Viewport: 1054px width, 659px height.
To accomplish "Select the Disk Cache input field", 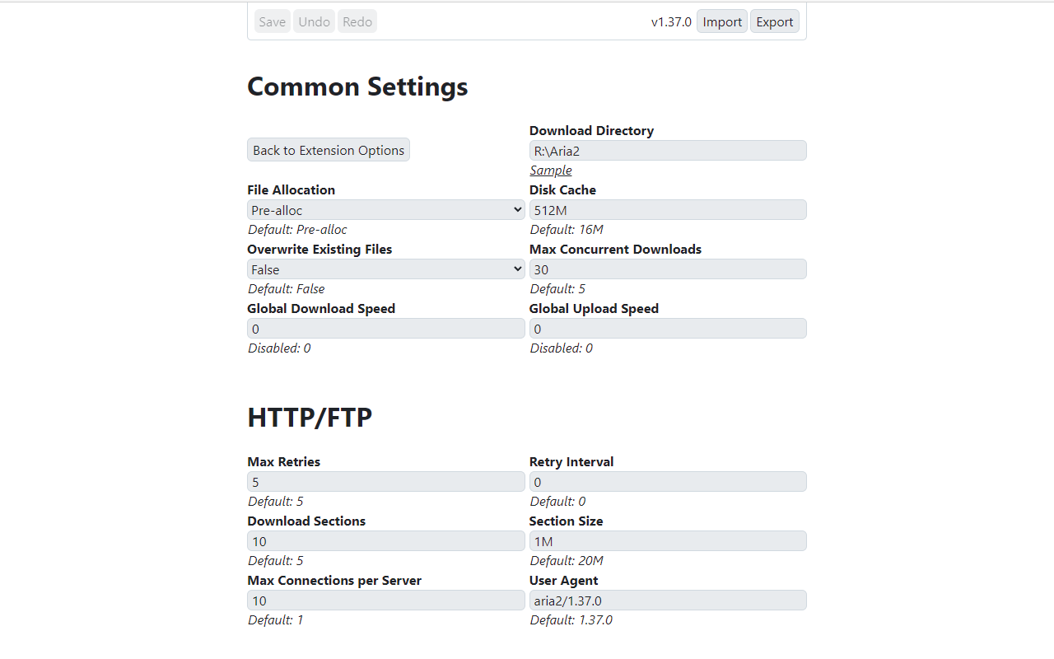I will [668, 210].
